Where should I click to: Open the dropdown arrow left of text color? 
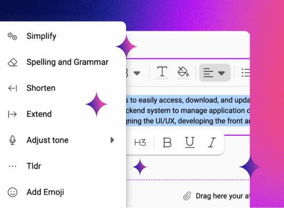pos(137,73)
